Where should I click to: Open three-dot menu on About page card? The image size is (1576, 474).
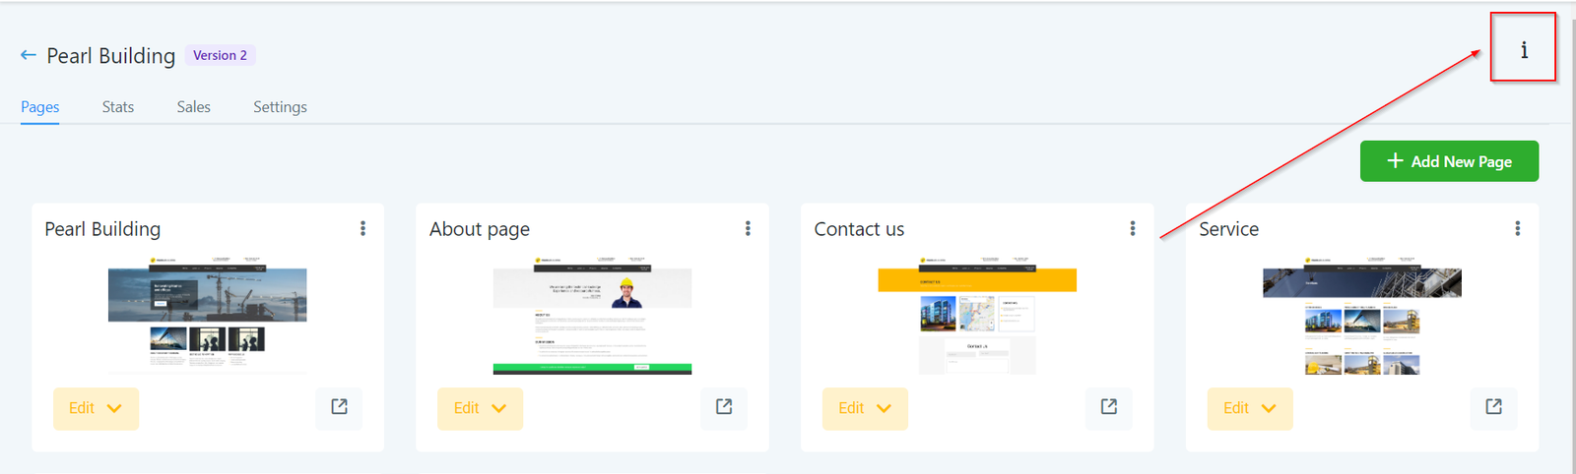[x=748, y=228]
